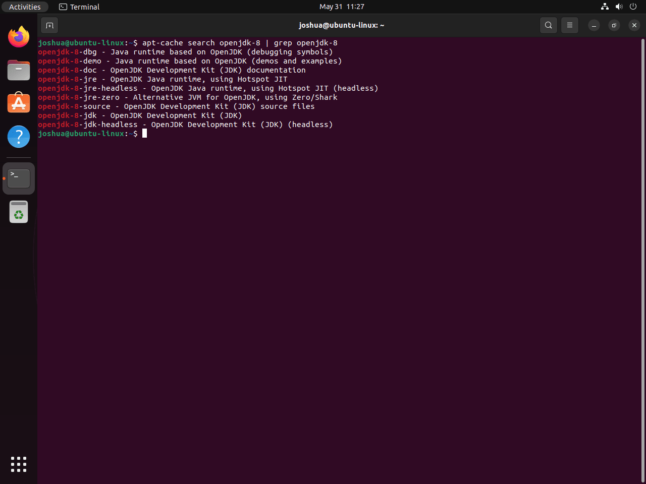Screen dimensions: 646x484
Task: Open a new terminal tab
Action: 49,25
